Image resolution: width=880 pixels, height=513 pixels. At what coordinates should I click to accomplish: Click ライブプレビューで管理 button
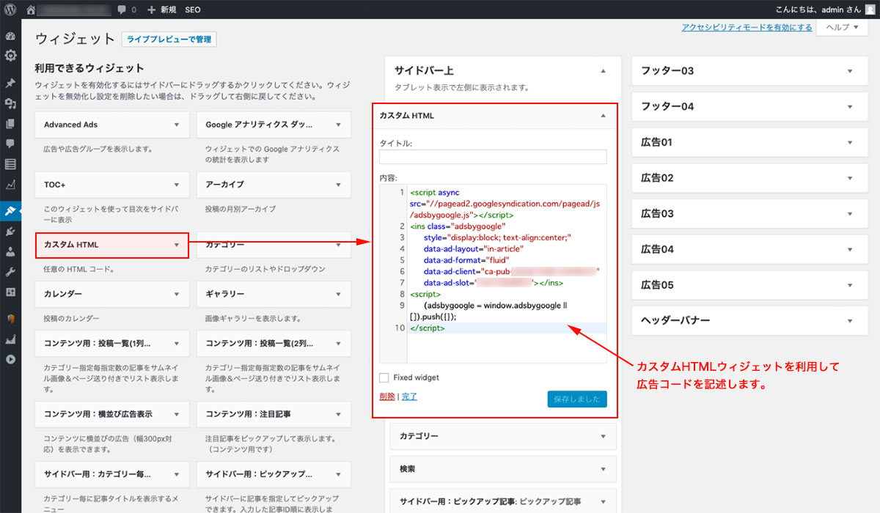tap(169, 40)
